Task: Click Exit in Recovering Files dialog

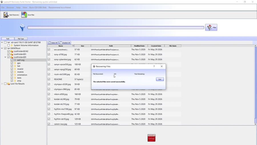Action: pyautogui.click(x=160, y=79)
